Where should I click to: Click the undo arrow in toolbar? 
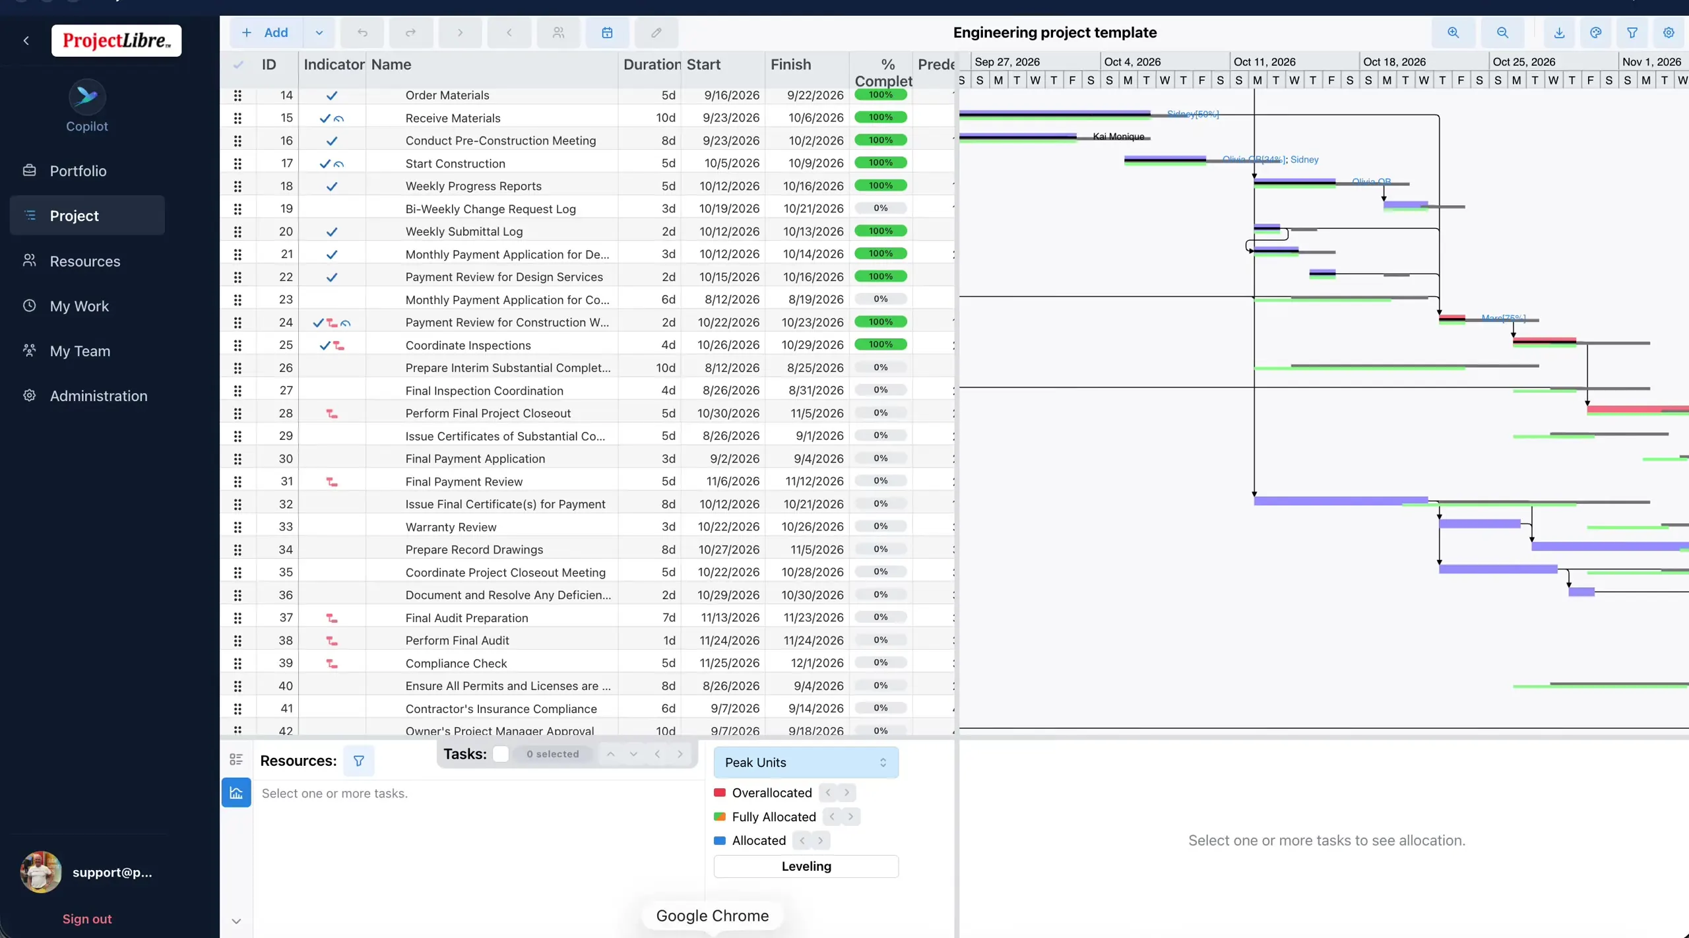point(362,32)
